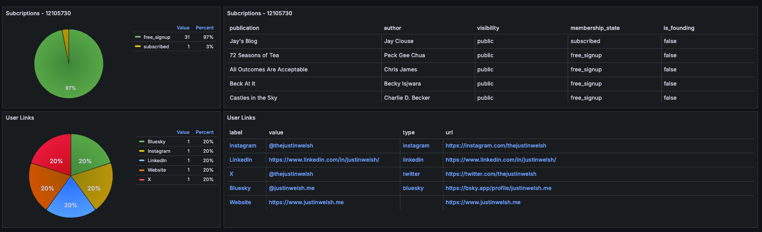Sort User Links table by value column
762x232 pixels.
pyautogui.click(x=276, y=132)
